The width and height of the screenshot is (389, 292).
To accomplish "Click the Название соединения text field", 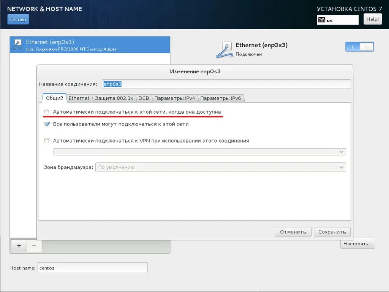I will tap(226, 84).
